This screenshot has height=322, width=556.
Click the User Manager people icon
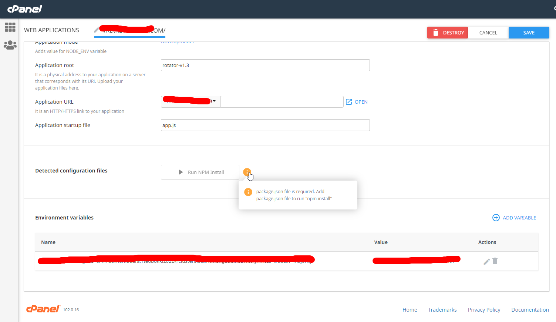tap(10, 45)
